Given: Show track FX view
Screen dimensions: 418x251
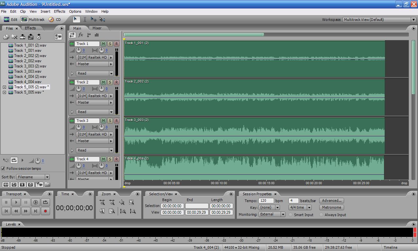Looking at the screenshot, I should pyautogui.click(x=81, y=35).
